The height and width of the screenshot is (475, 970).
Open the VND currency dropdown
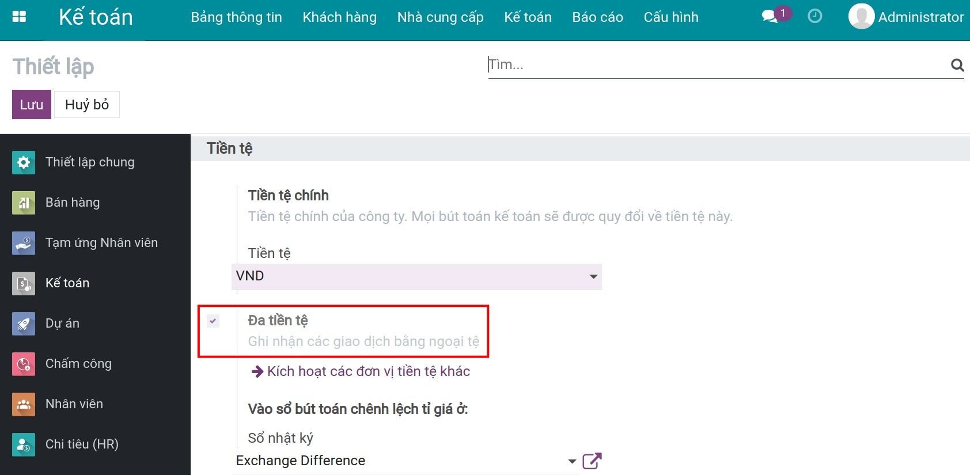tap(417, 276)
